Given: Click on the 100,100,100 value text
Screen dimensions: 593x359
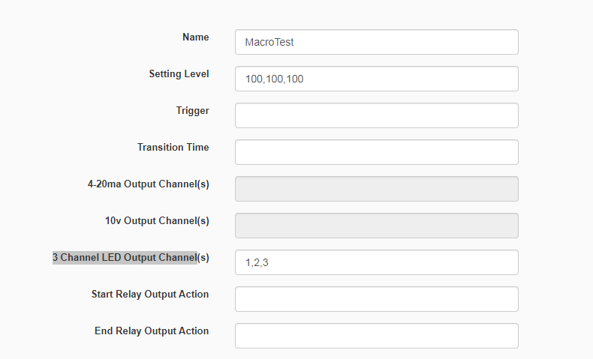Looking at the screenshot, I should 274,79.
